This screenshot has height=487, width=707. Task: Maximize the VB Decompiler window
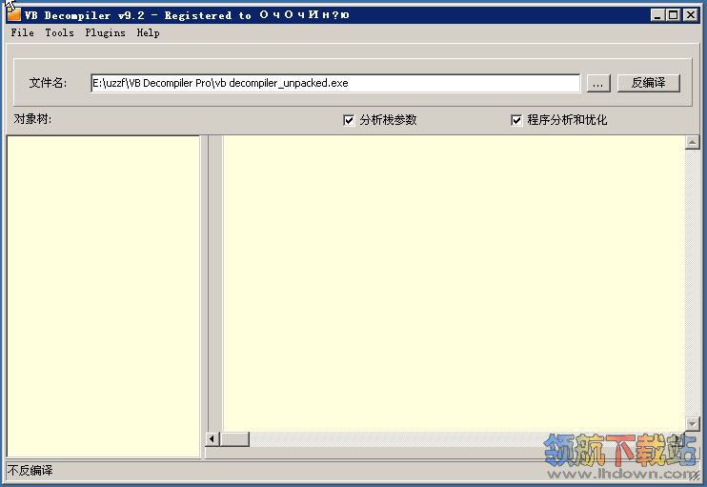[x=674, y=15]
